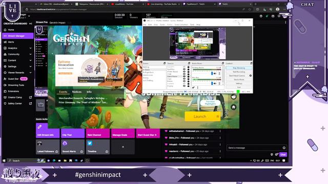Toggle visibility of Logo source in OBS

[x=184, y=79]
